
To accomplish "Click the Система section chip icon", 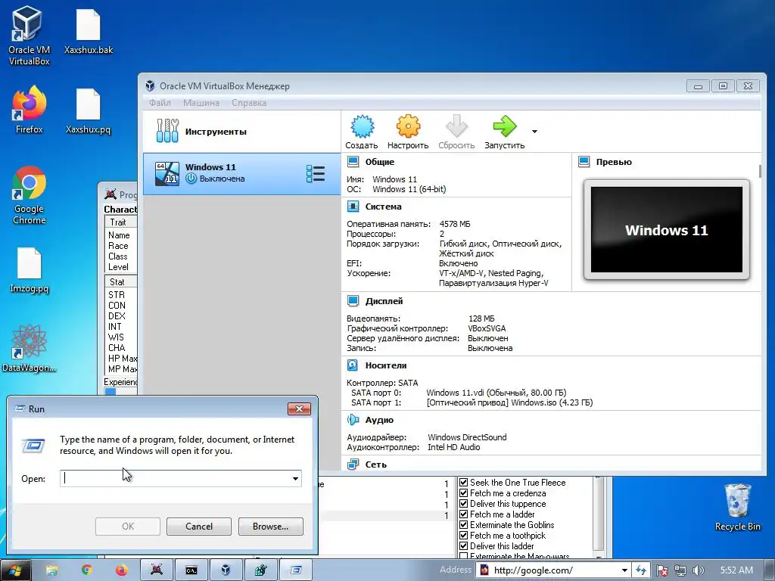I will pos(353,207).
